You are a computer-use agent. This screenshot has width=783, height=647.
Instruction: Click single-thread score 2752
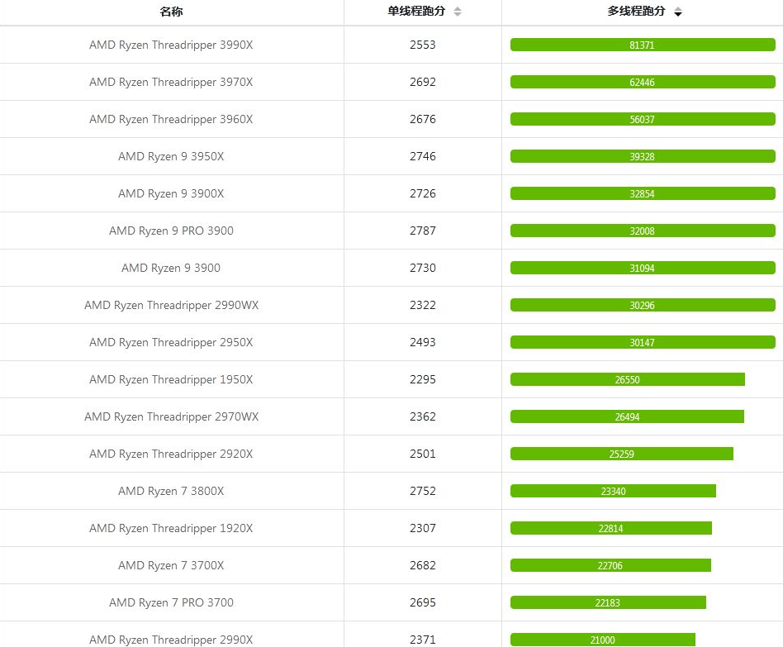tap(422, 491)
